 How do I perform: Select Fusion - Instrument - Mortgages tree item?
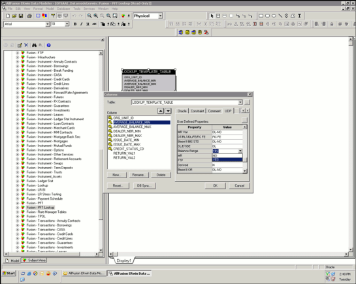click(47, 141)
